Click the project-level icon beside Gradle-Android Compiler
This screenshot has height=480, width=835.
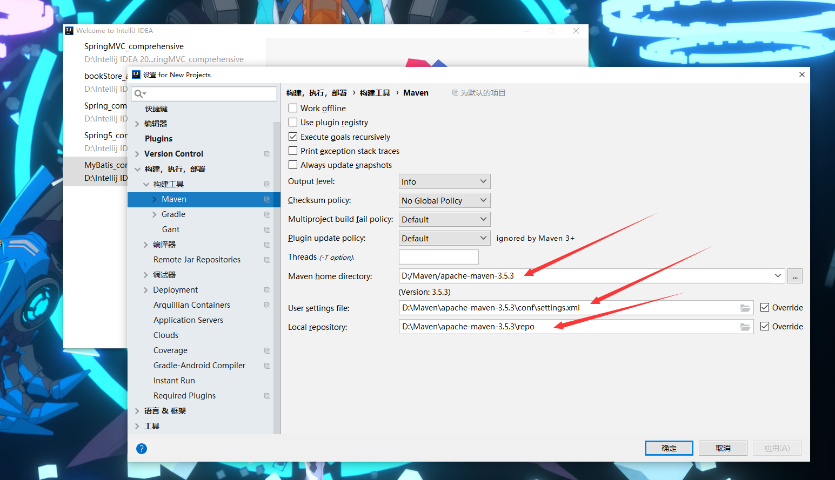tap(267, 366)
